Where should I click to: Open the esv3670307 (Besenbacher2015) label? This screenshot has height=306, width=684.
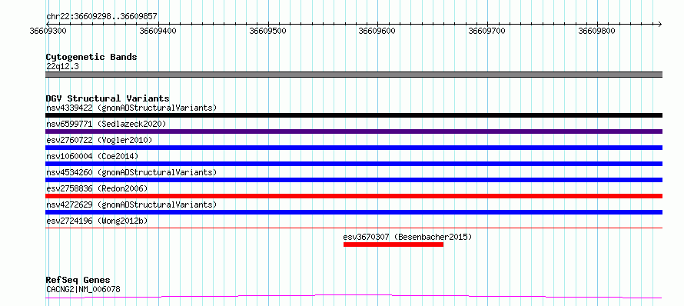pyautogui.click(x=407, y=237)
